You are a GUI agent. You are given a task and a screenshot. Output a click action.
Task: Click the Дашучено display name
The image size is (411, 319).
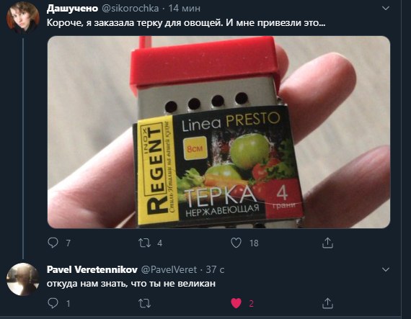[x=72, y=9]
